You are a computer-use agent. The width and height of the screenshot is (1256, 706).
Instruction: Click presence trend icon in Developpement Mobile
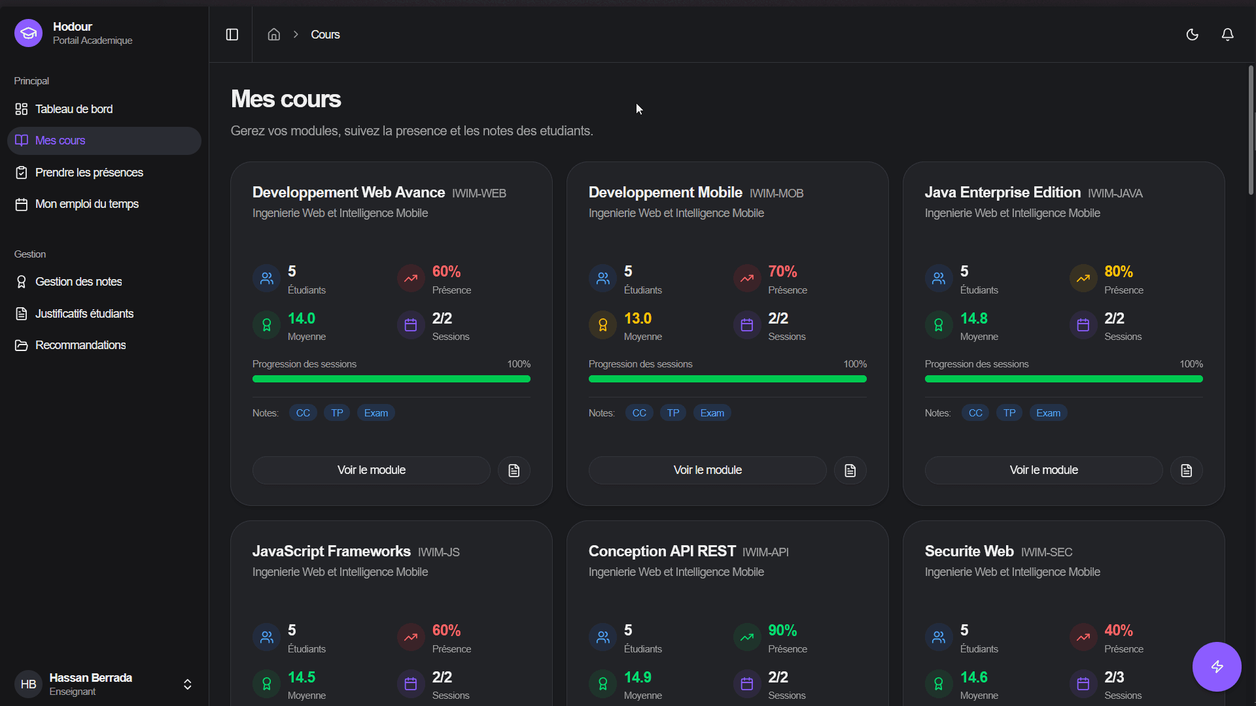coord(747,278)
